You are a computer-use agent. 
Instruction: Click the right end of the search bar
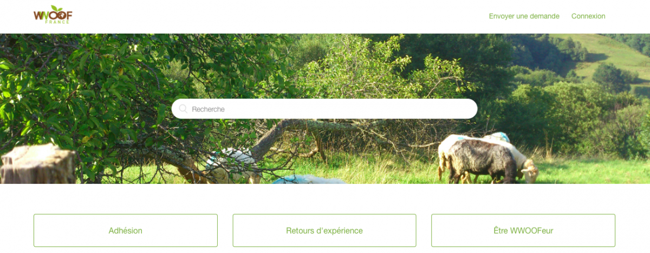pos(466,109)
